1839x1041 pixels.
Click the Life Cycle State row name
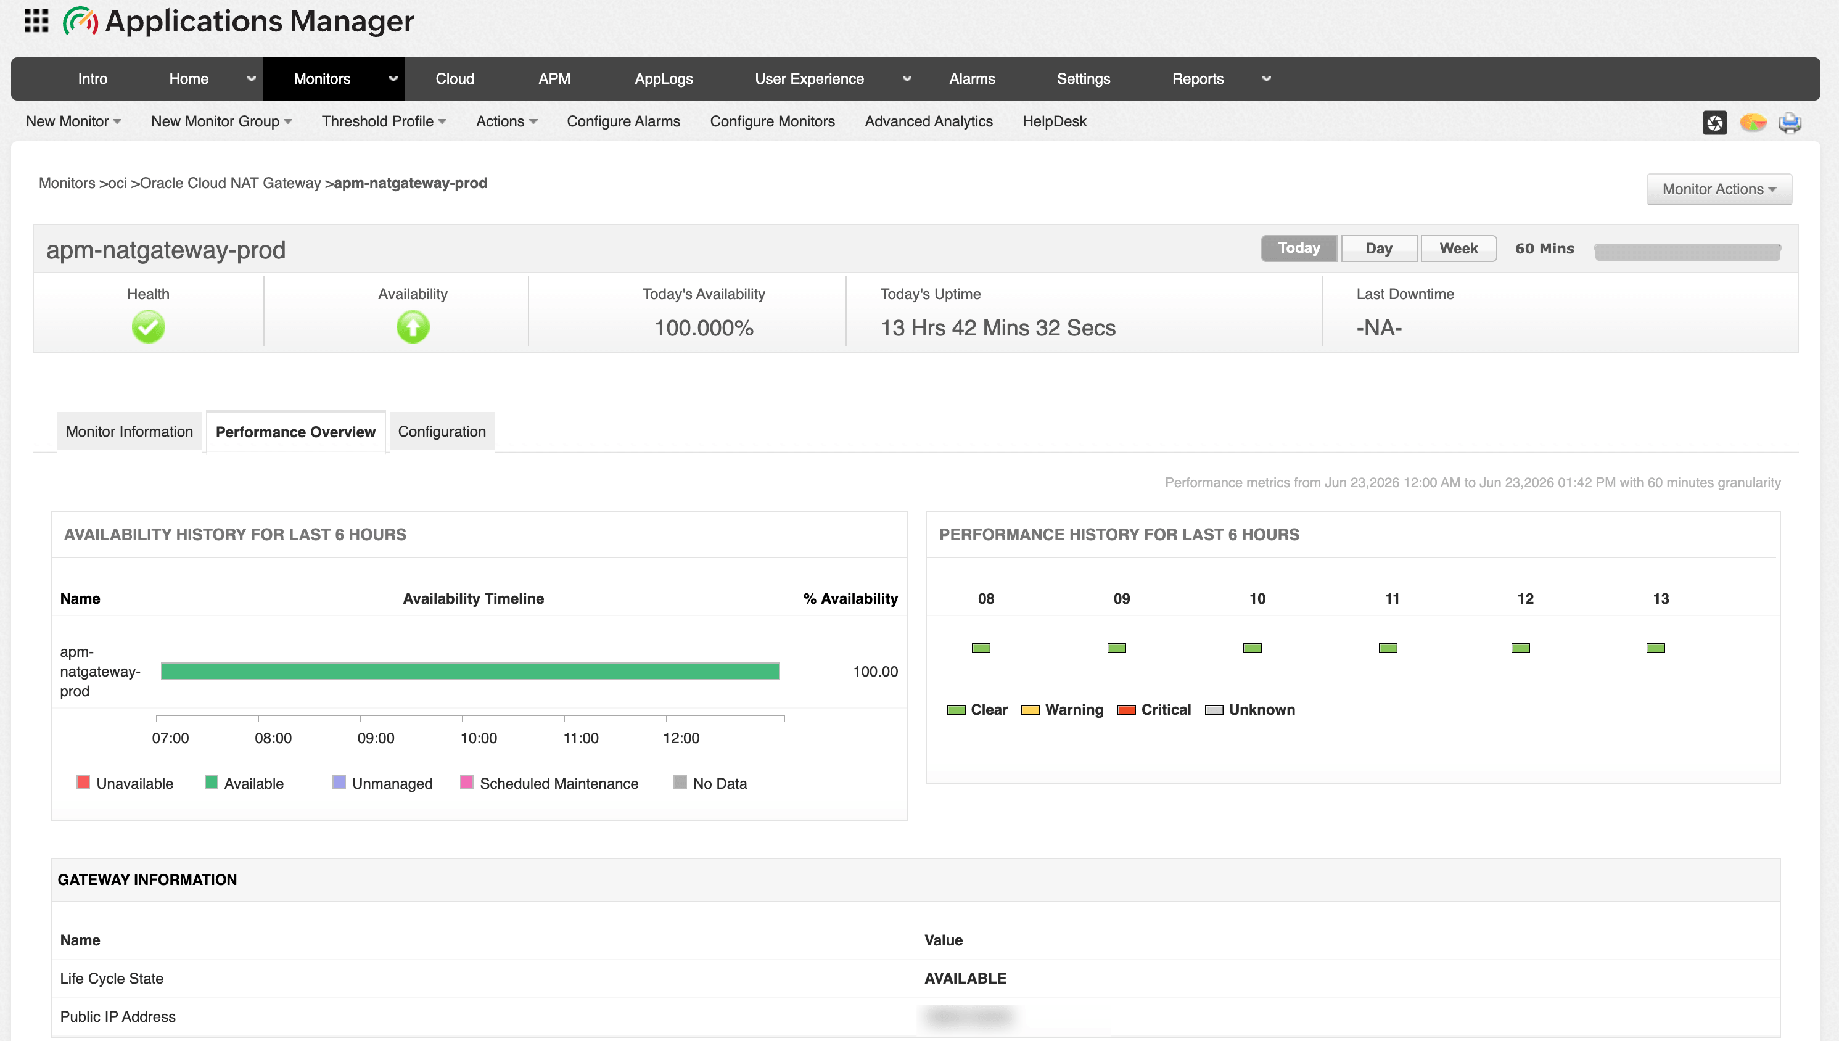pos(112,978)
